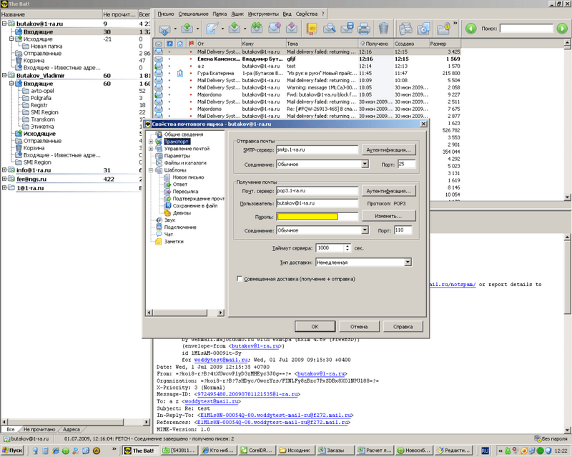Click the save message diskette icon
The width and height of the screenshot is (572, 457).
coord(347,29)
